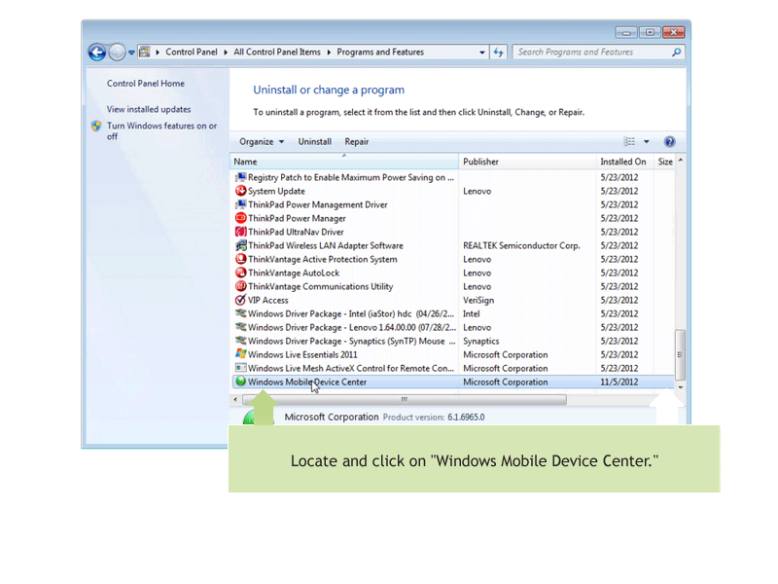Expand the address bar history dropdown
Image resolution: width=778 pixels, height=584 pixels.
[482, 53]
